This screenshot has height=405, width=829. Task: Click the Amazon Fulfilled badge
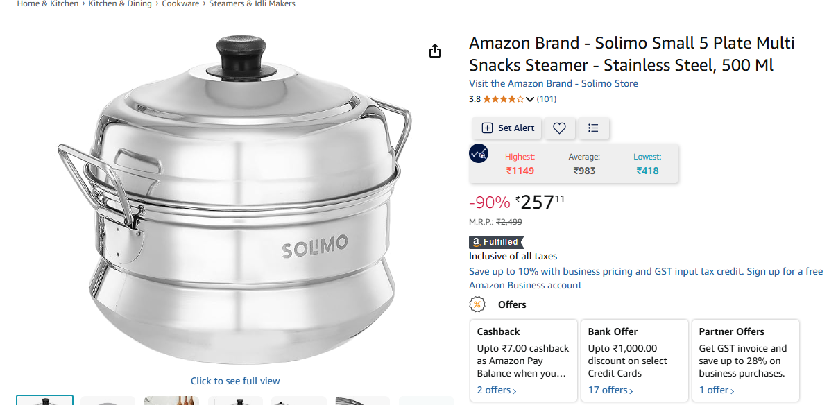496,242
